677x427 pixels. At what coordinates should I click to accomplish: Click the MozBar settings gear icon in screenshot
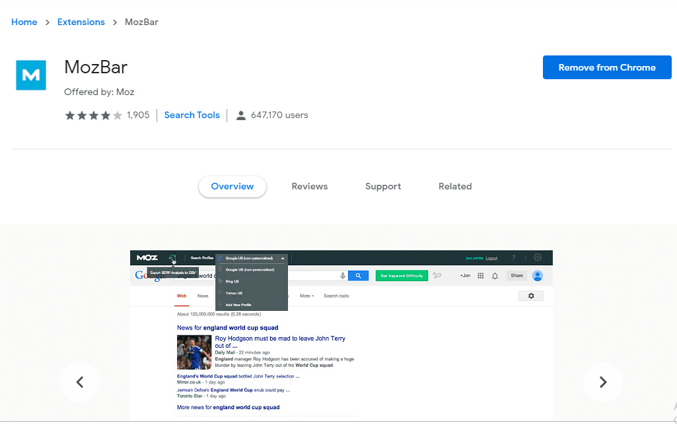tap(538, 257)
